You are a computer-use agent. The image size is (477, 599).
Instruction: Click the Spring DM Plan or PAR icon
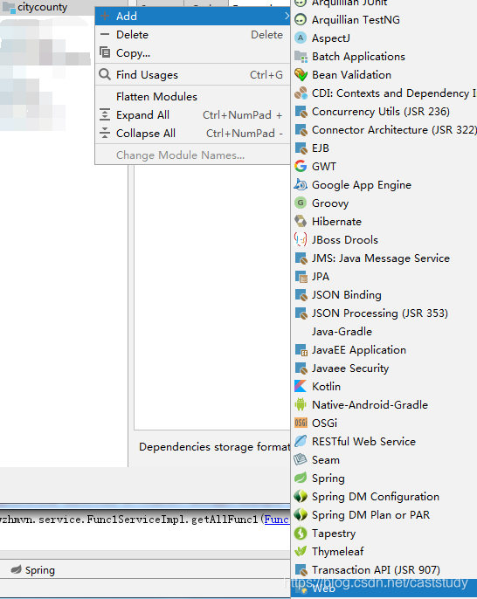tap(301, 514)
